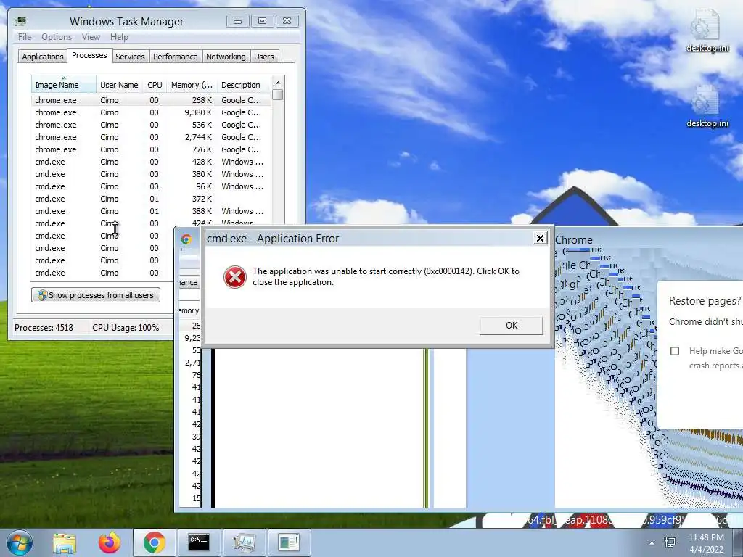Viewport: 743px width, 557px height.
Task: Click the Processes: 4518 status entry
Action: 44,327
